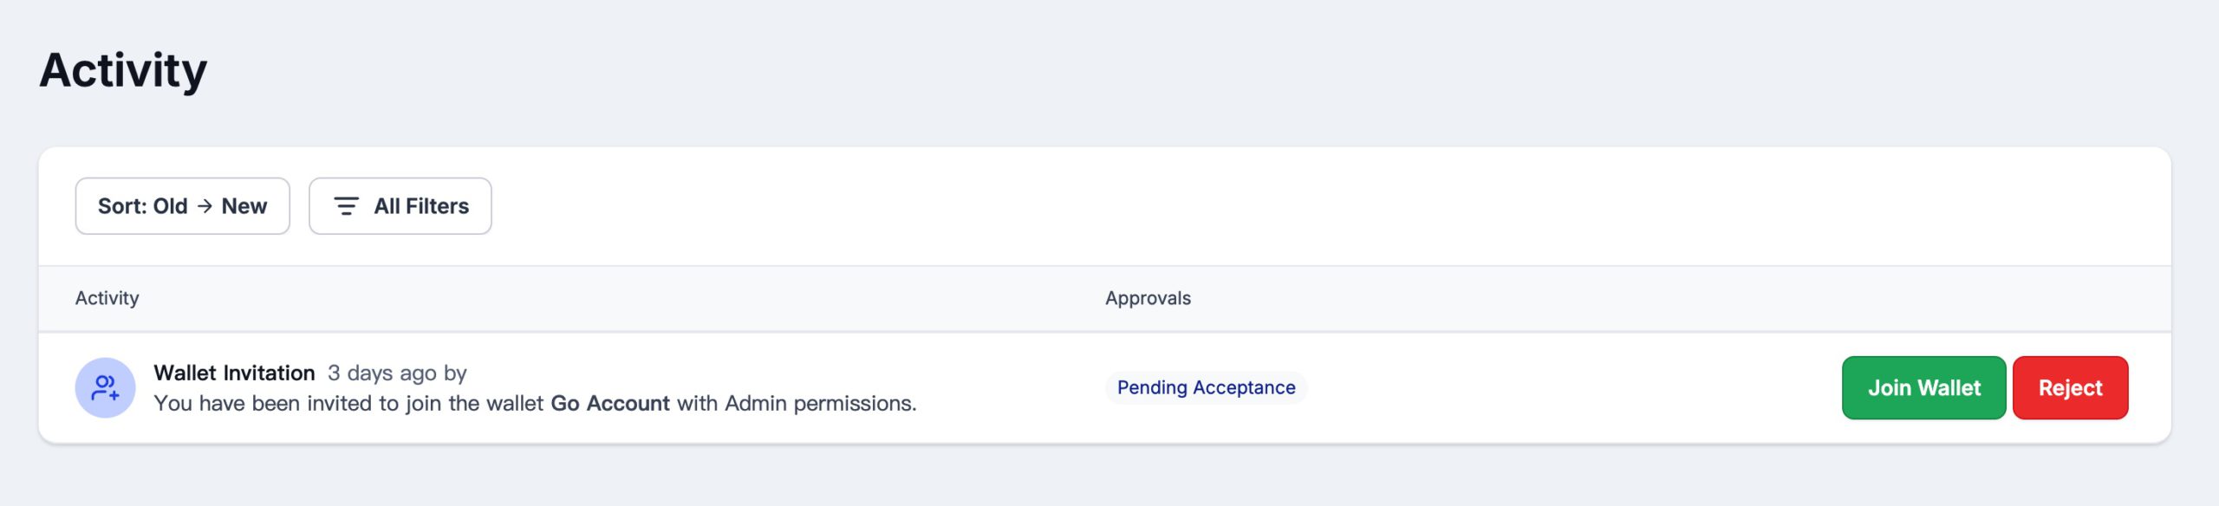The image size is (2219, 506).
Task: Open the Sort: Old → New dropdown
Action: click(182, 206)
